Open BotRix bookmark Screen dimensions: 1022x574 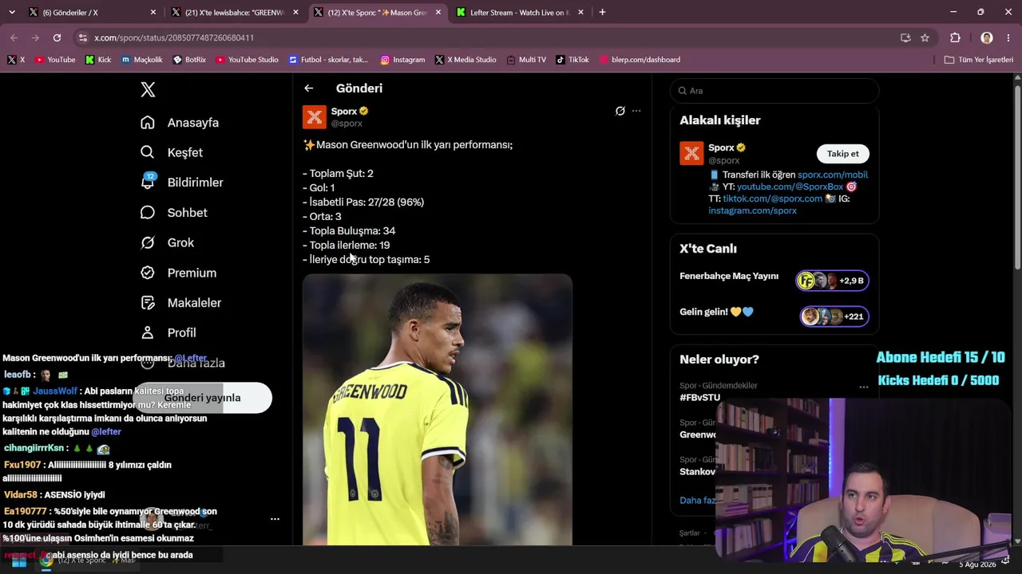(189, 60)
